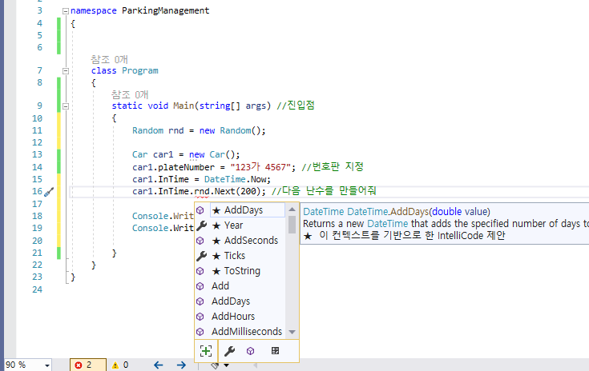Choose AddHours from completion list
Image resolution: width=589 pixels, height=371 pixels.
pos(233,317)
